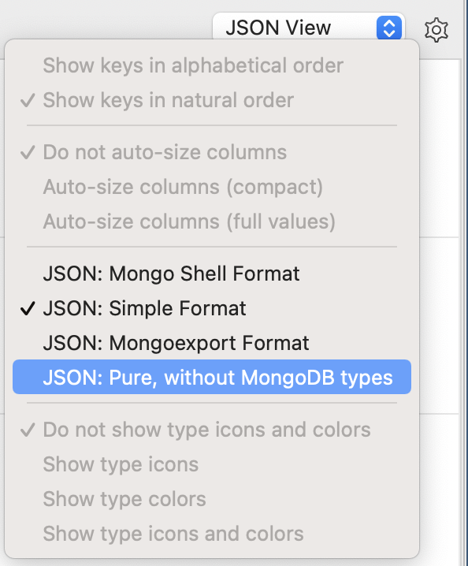Choose Show keys in alphabetical order
Screen dimensions: 468x566
(x=212, y=65)
